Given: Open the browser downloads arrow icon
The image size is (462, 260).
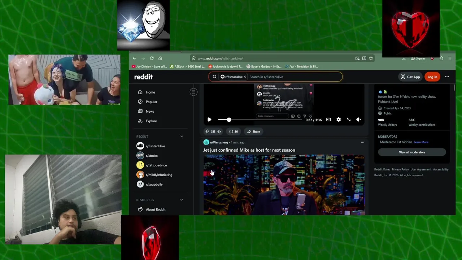Looking at the screenshot, I should click(404, 58).
